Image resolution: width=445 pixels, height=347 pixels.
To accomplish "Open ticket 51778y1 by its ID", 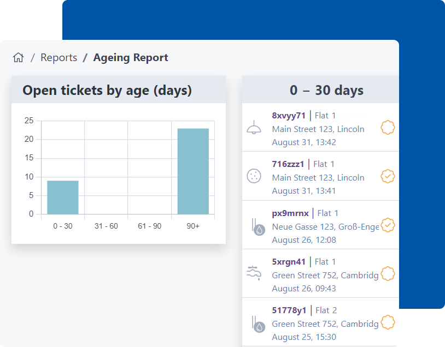I will click(x=289, y=310).
